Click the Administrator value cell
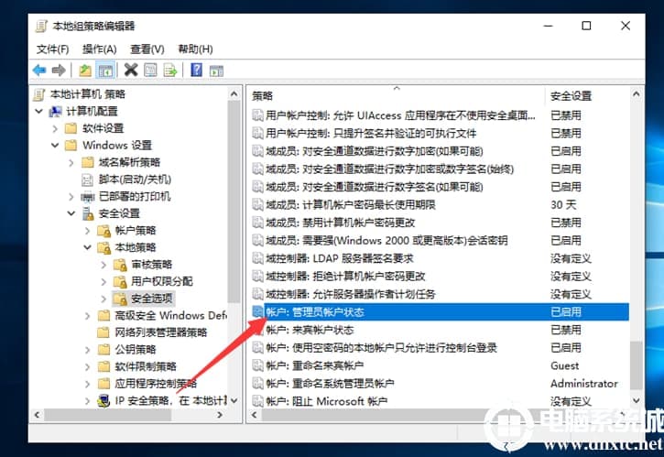Screen dimensions: 664x457 [x=584, y=384]
